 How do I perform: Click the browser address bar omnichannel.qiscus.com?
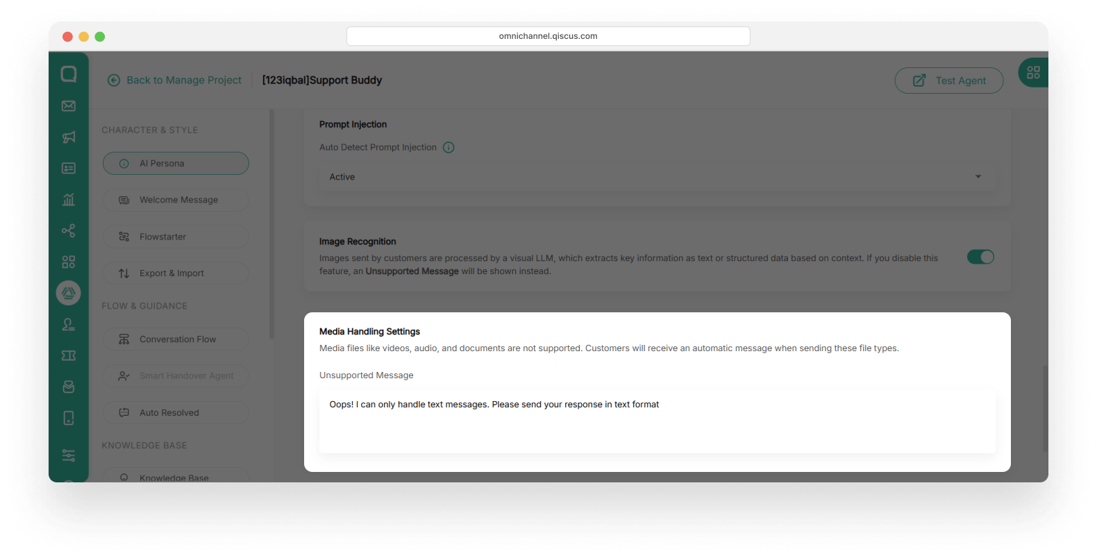(x=548, y=36)
